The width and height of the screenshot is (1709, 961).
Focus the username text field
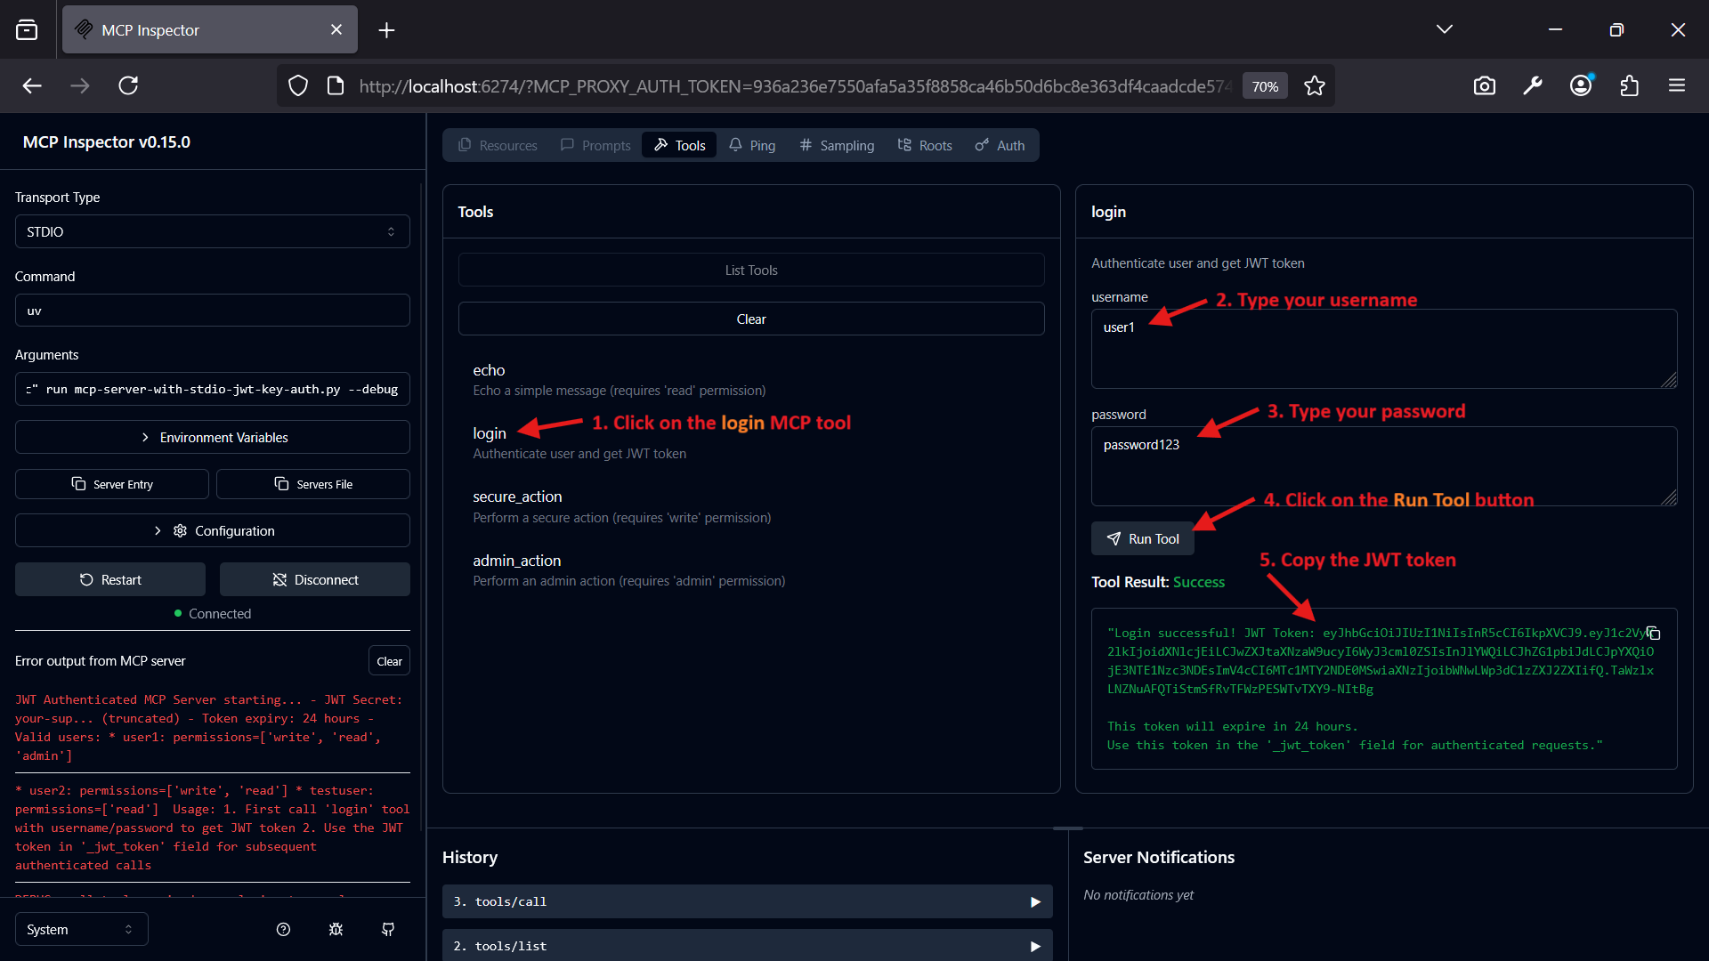point(1384,349)
